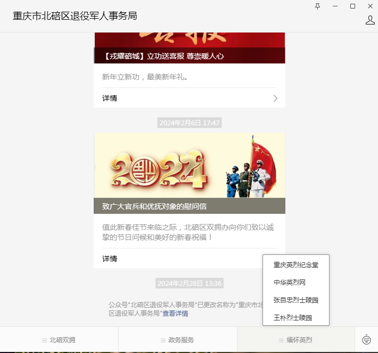Maximize the official account window
This screenshot has height=353, width=378.
[352, 6]
